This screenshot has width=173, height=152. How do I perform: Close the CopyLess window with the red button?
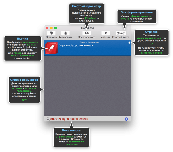click(47, 28)
